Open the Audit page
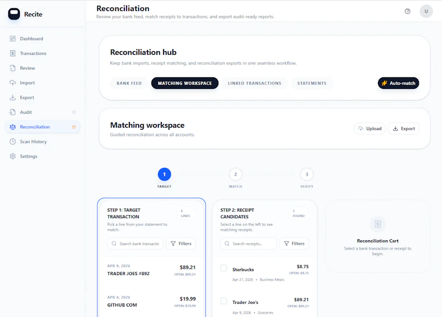The width and height of the screenshot is (442, 317). 43,112
